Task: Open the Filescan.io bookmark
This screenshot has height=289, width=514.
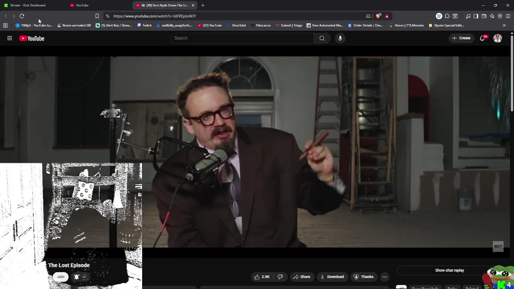Action: coord(261,25)
